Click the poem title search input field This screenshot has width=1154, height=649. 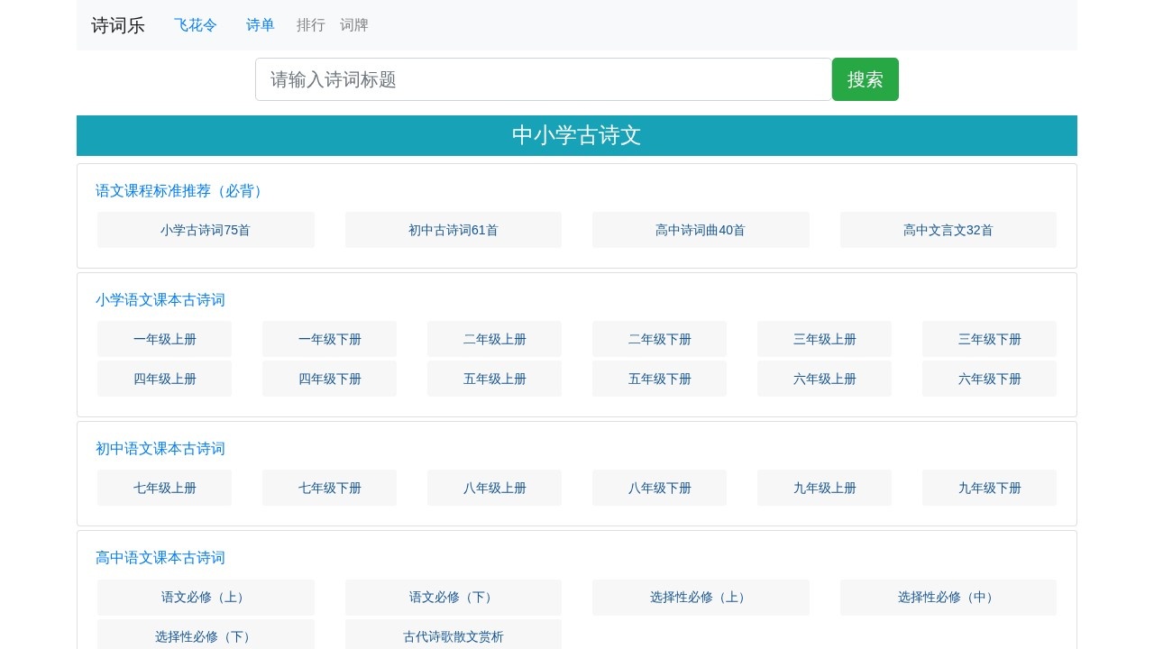[543, 79]
